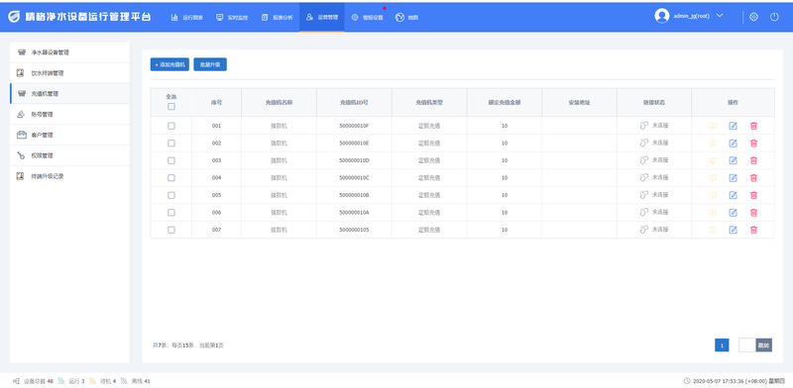Open 净水器设备管理 in sidebar
The image size is (793, 388).
(69, 52)
